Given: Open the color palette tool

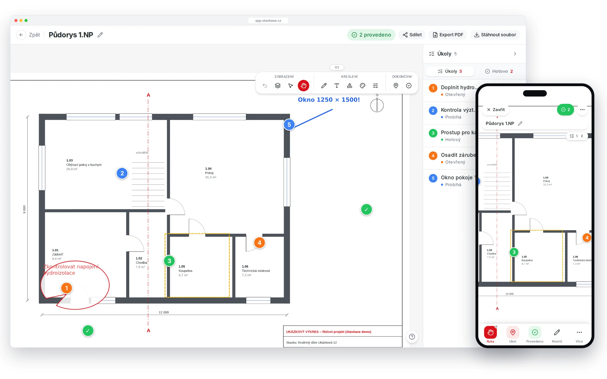Looking at the screenshot, I should click(x=362, y=86).
